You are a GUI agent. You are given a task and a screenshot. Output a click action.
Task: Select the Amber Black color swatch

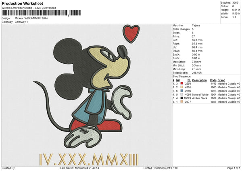pos(182,98)
